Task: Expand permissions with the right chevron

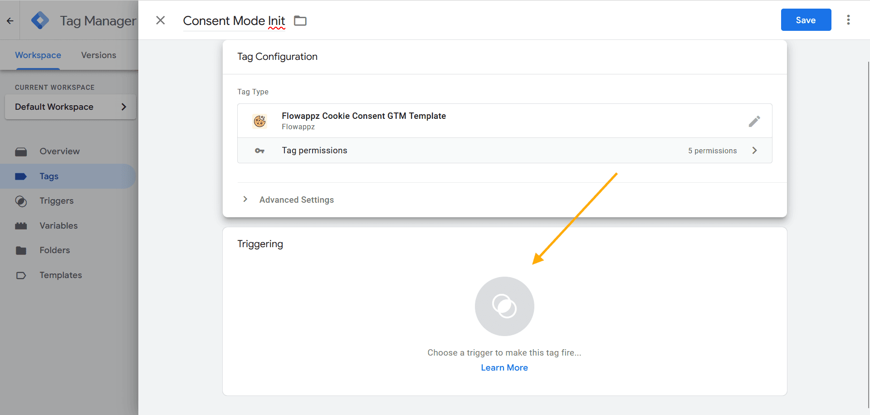Action: click(755, 151)
